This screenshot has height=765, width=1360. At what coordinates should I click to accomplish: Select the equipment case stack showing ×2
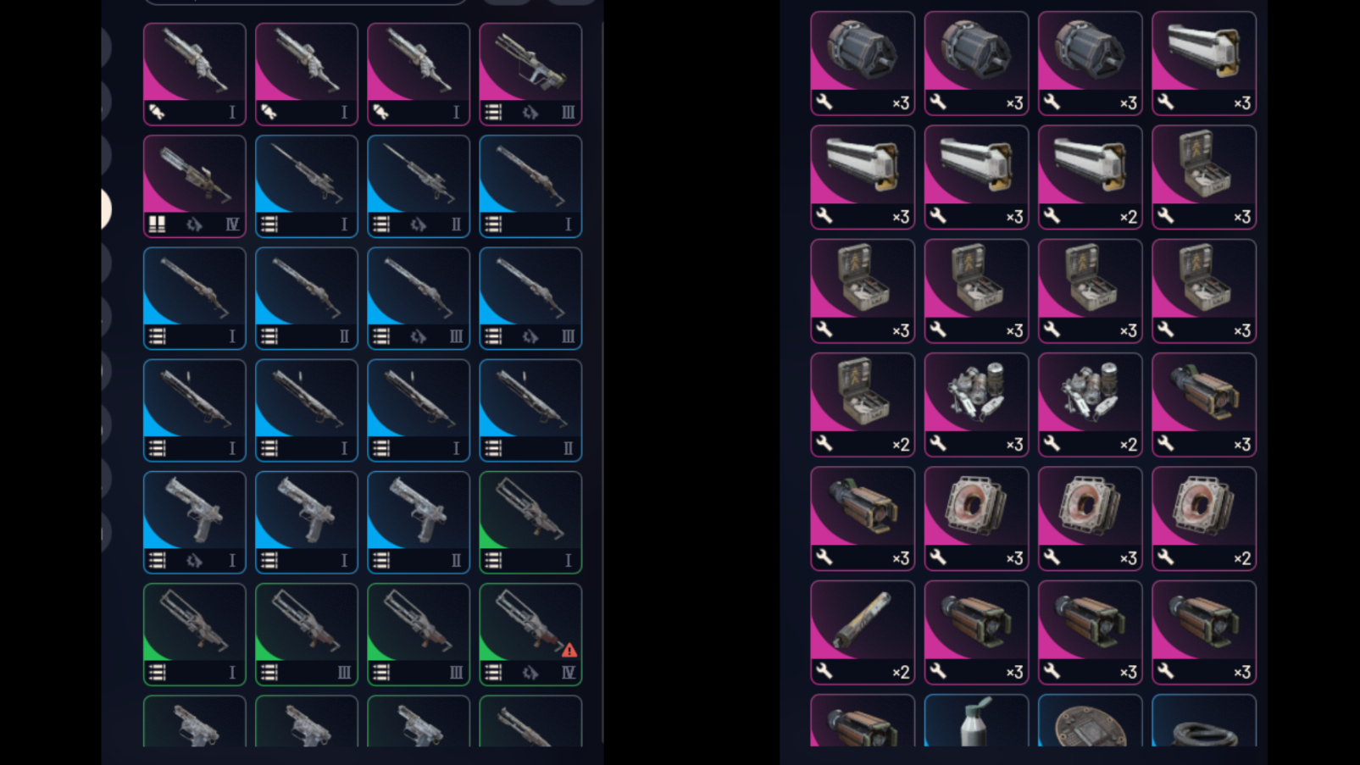(x=863, y=405)
